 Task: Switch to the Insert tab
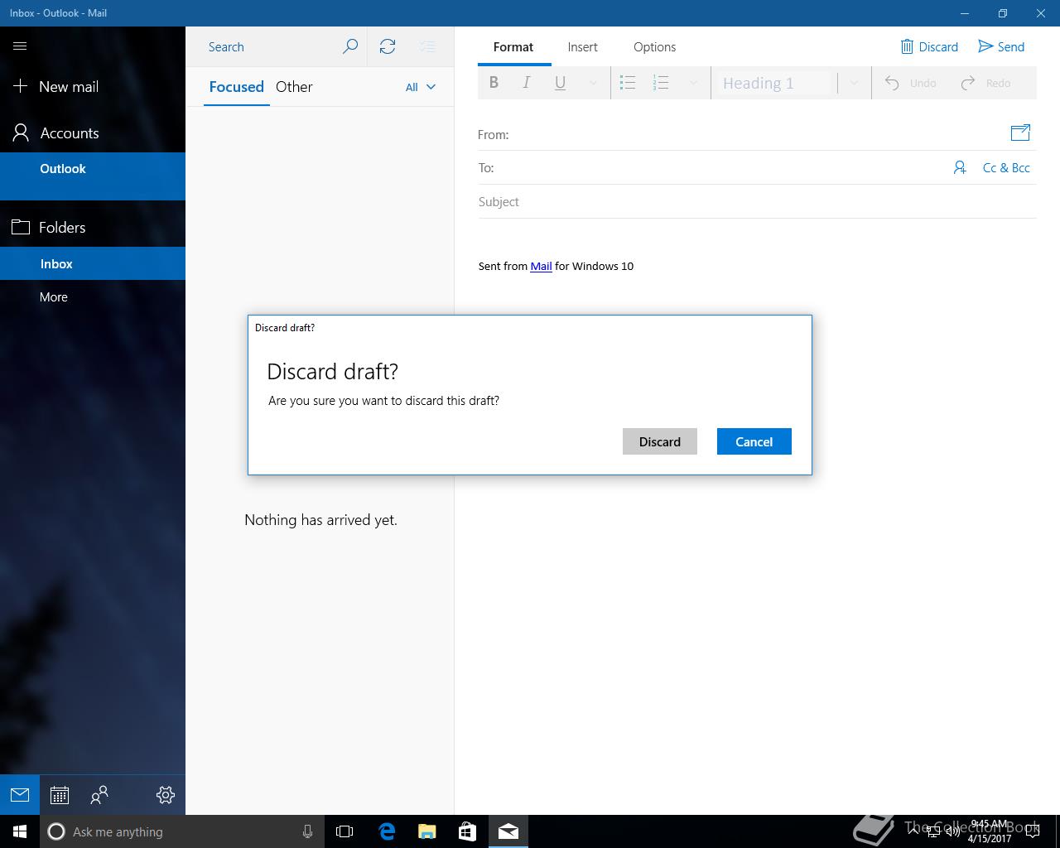pyautogui.click(x=582, y=46)
